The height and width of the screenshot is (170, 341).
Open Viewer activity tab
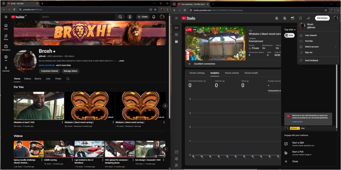[x=232, y=73]
